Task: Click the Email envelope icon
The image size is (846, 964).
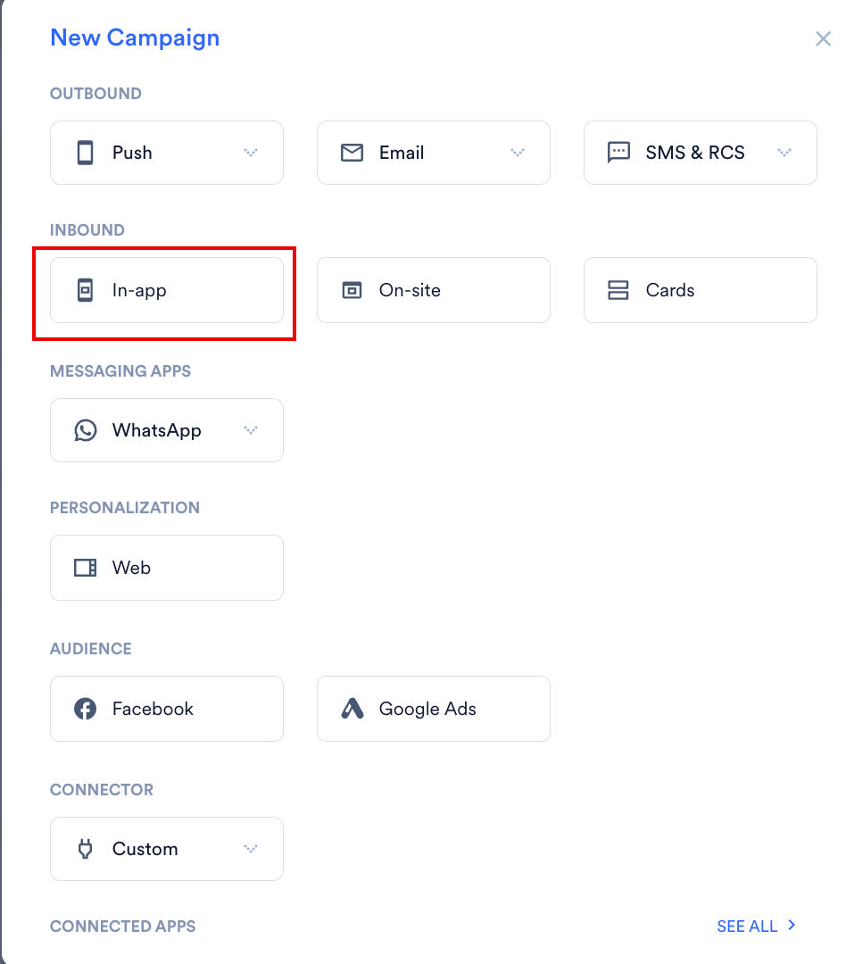Action: (352, 153)
